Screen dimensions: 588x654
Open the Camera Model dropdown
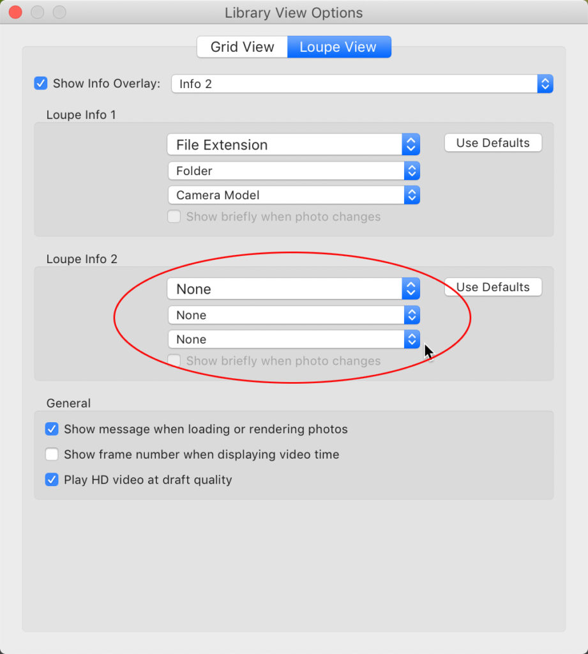[x=293, y=195]
